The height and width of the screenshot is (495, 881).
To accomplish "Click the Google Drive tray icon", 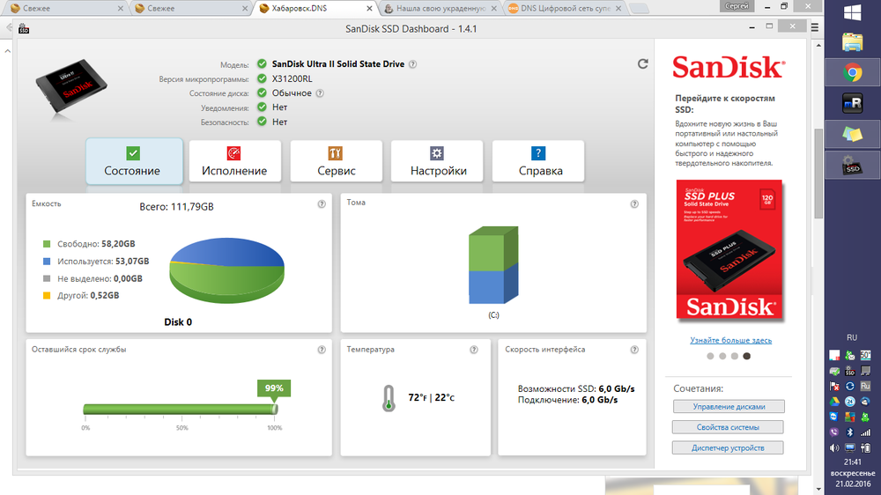I will [834, 402].
